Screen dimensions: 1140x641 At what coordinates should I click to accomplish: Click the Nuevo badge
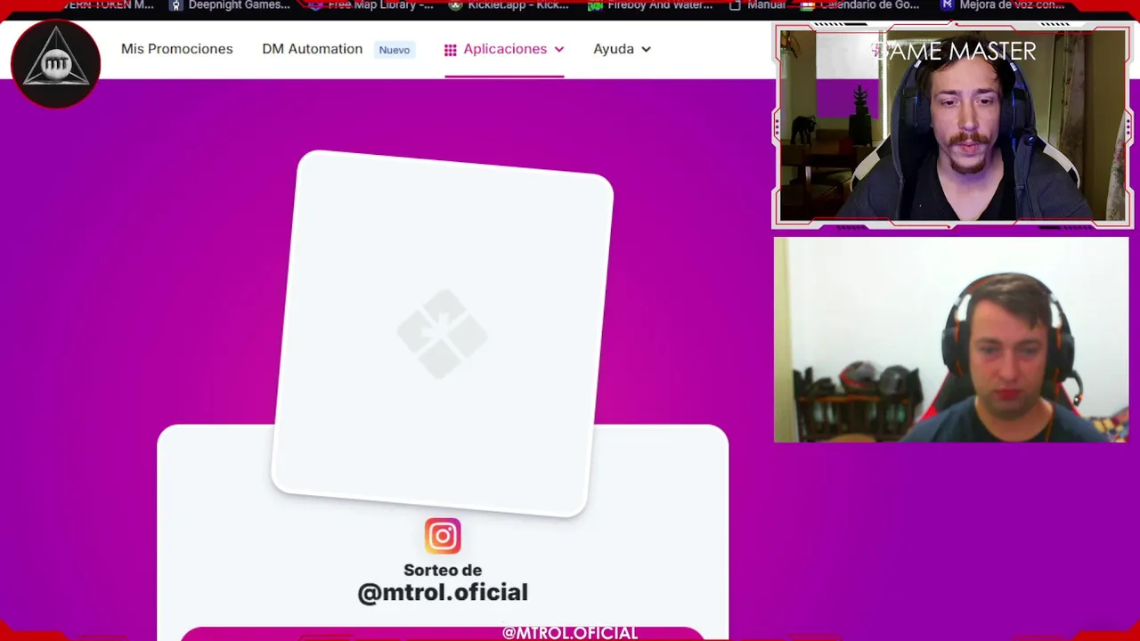(x=395, y=50)
